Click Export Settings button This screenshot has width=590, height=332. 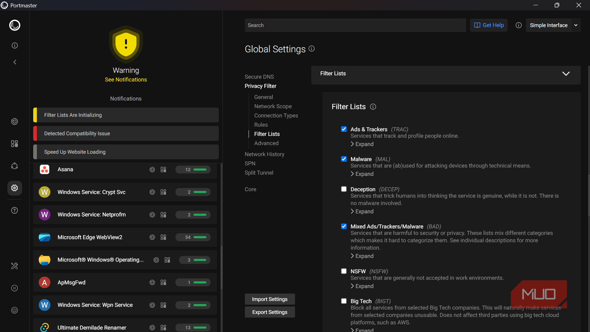coord(270,312)
